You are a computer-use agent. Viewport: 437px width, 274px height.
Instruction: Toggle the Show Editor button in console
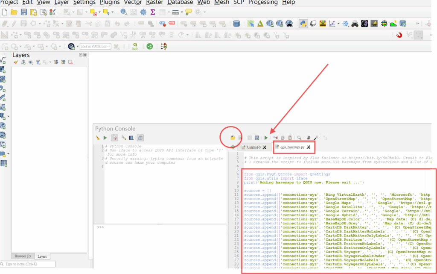(114, 138)
